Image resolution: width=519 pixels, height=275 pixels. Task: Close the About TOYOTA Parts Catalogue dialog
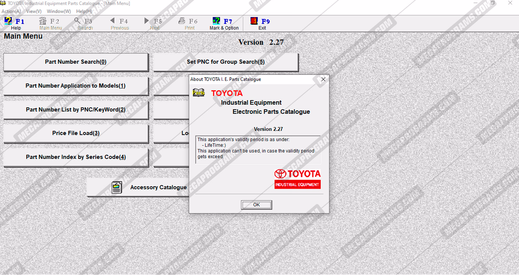[323, 79]
